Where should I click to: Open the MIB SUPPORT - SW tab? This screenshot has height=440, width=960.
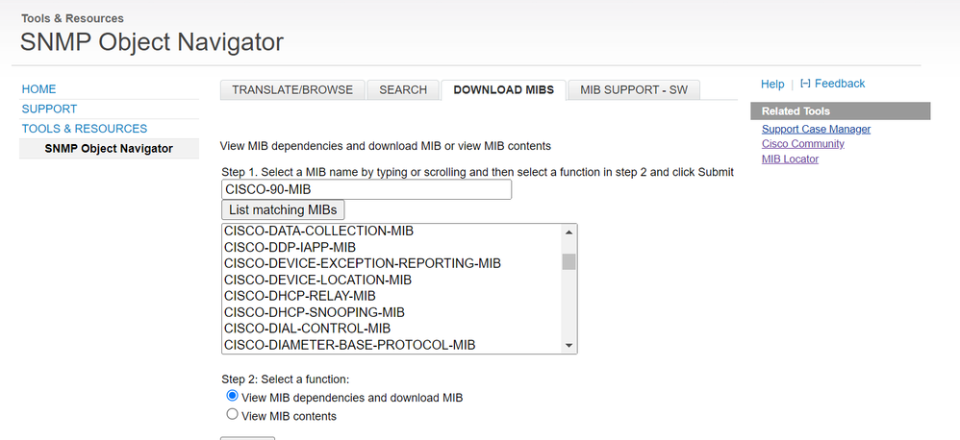click(x=634, y=90)
